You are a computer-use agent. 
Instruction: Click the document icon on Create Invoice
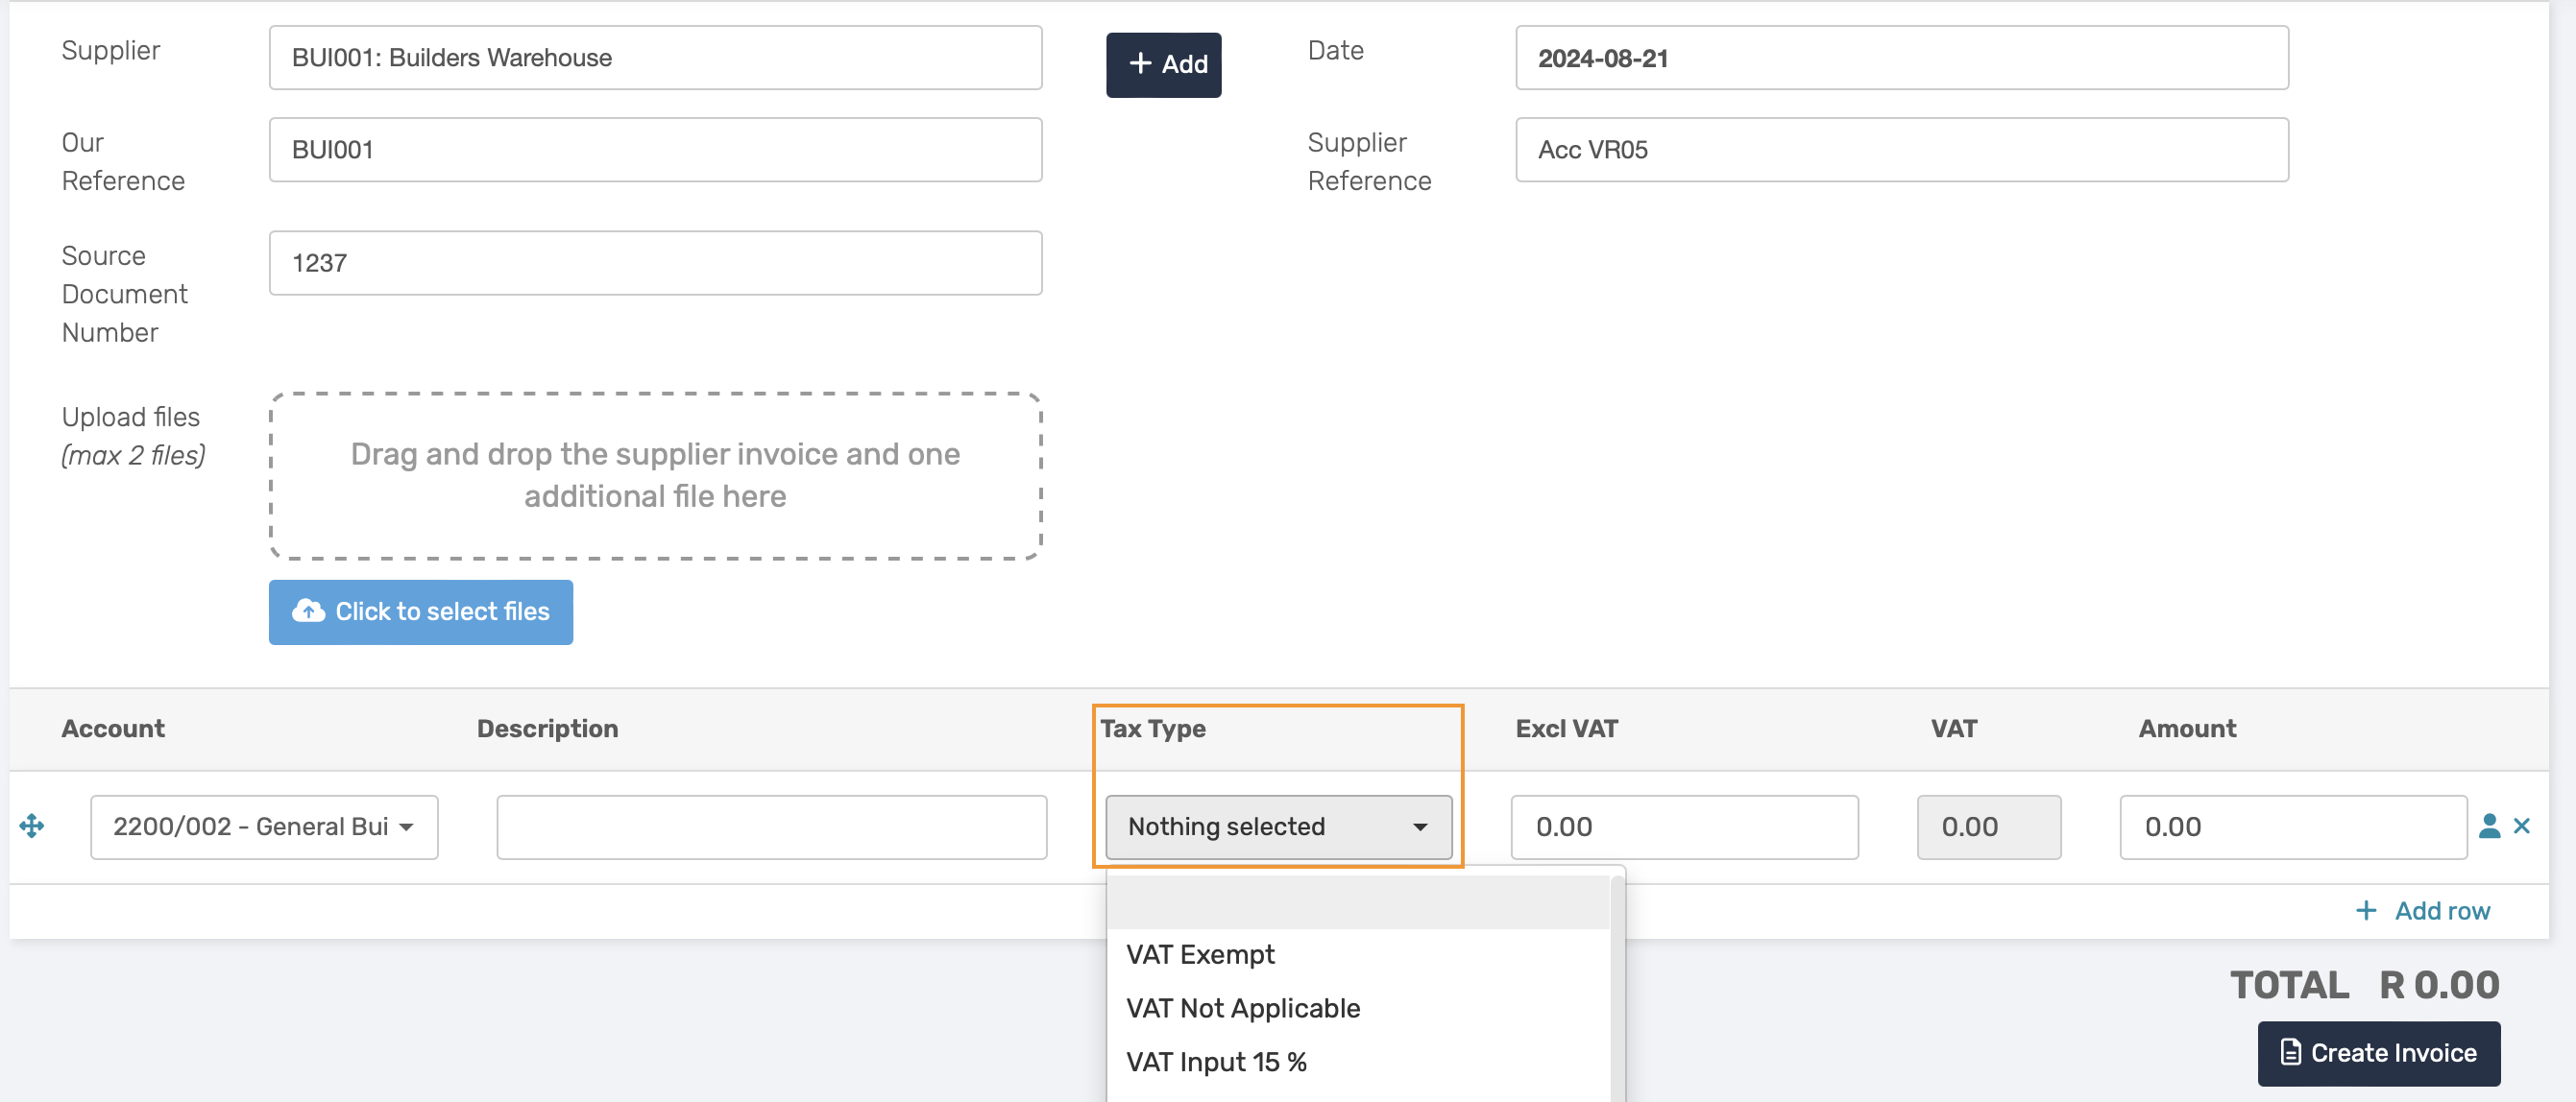pyautogui.click(x=2290, y=1052)
